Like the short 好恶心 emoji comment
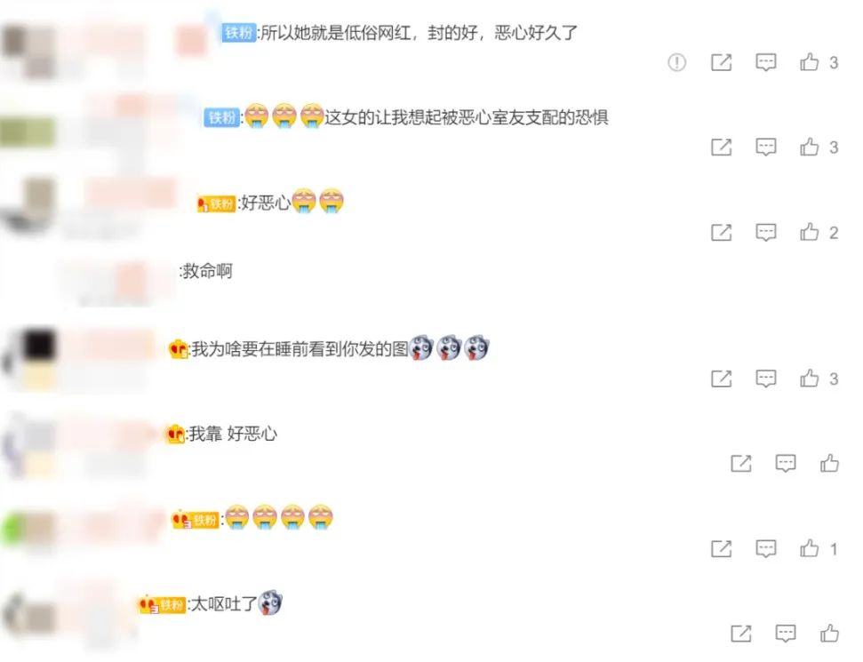The height and width of the screenshot is (662, 863). pos(809,232)
